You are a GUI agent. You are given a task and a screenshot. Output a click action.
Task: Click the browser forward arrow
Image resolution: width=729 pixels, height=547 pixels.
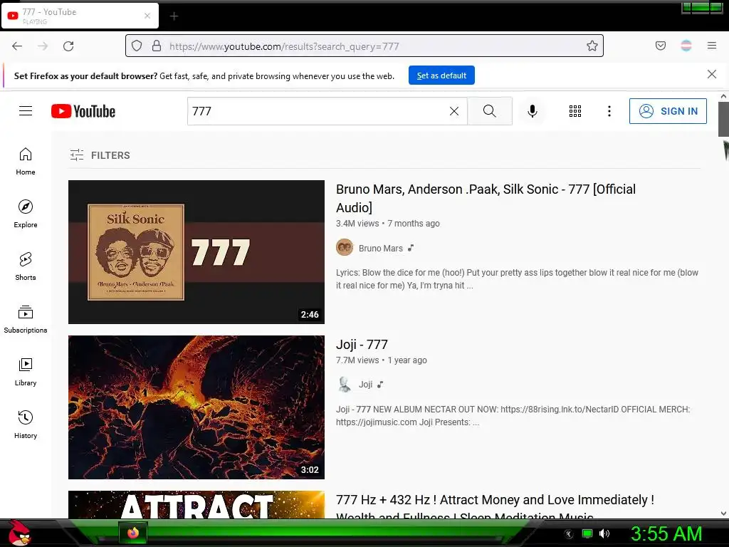43,46
